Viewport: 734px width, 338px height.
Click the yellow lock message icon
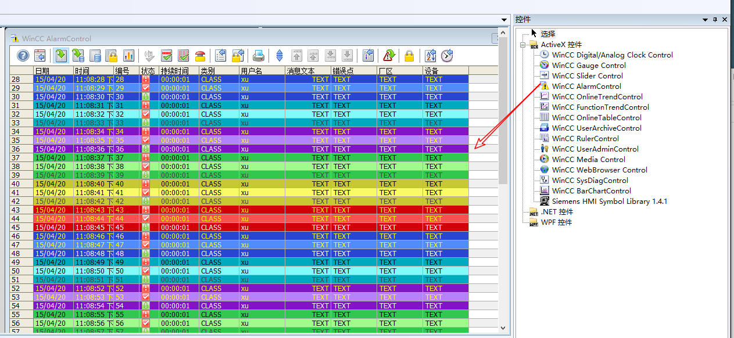point(409,56)
